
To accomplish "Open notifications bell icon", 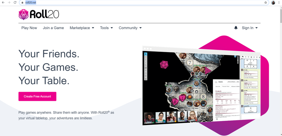I will pos(236,28).
